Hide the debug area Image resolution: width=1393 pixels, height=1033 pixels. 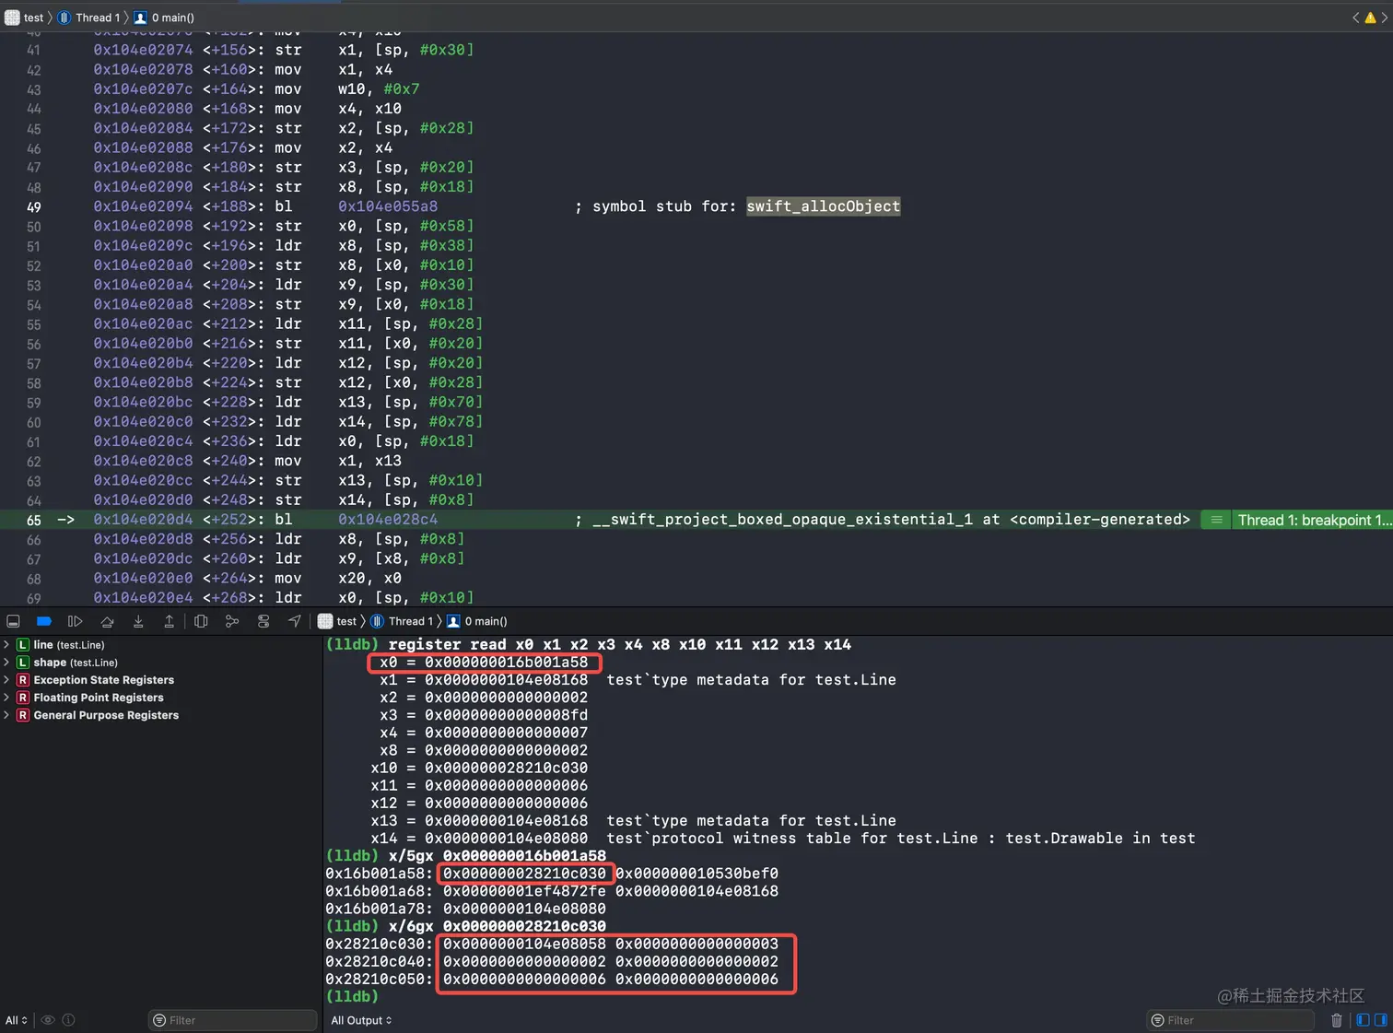pyautogui.click(x=13, y=621)
